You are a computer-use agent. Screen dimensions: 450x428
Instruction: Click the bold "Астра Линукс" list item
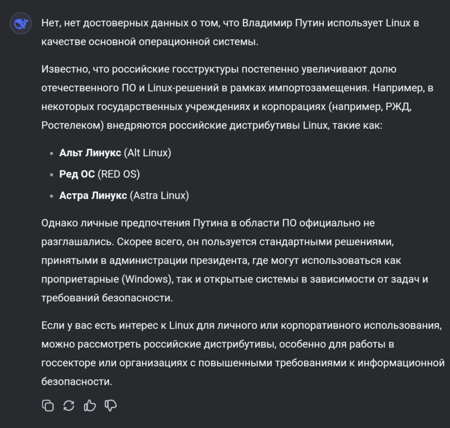pos(93,196)
